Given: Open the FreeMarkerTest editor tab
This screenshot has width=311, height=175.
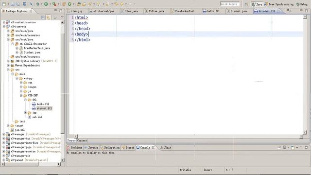Looking at the screenshot, I should point(185,11).
